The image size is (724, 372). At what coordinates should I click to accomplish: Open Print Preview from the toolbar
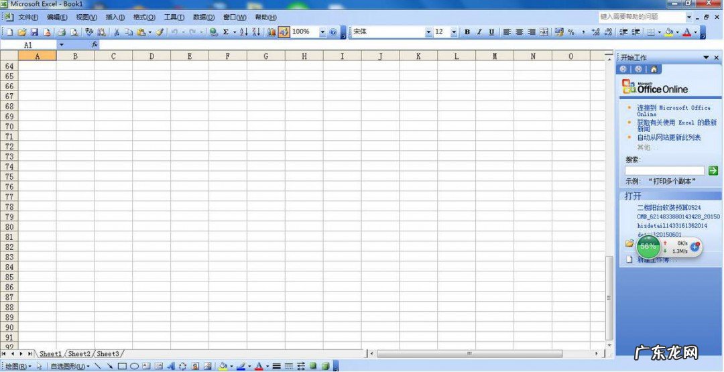74,32
